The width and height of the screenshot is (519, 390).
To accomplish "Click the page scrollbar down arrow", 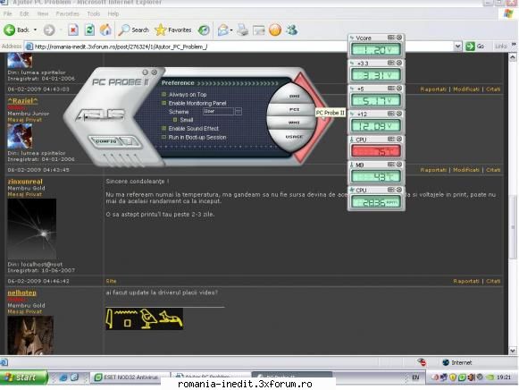I will [513, 351].
